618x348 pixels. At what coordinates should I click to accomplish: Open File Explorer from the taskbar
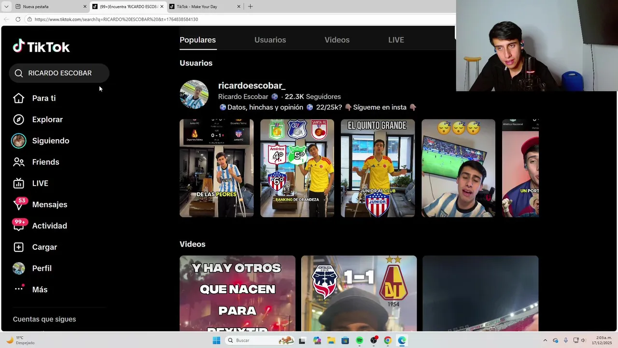pyautogui.click(x=331, y=340)
